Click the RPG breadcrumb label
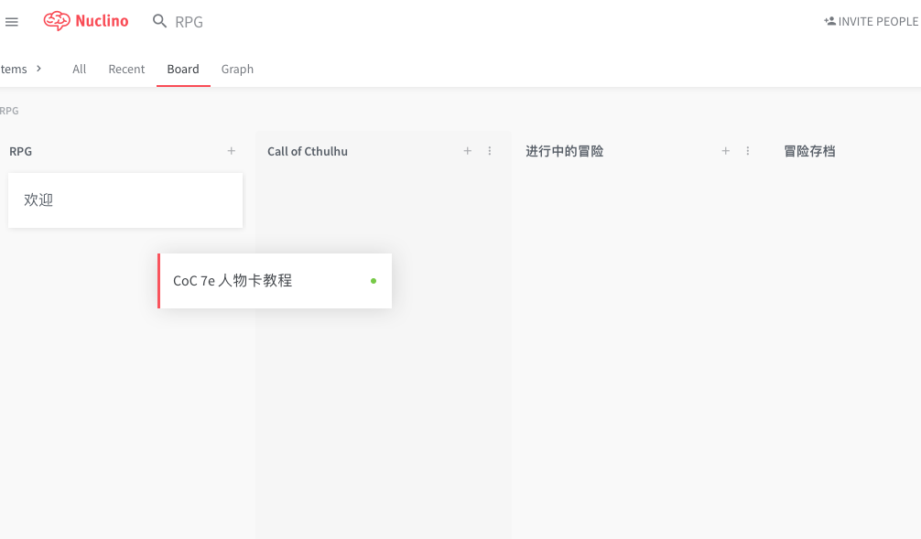 tap(10, 110)
